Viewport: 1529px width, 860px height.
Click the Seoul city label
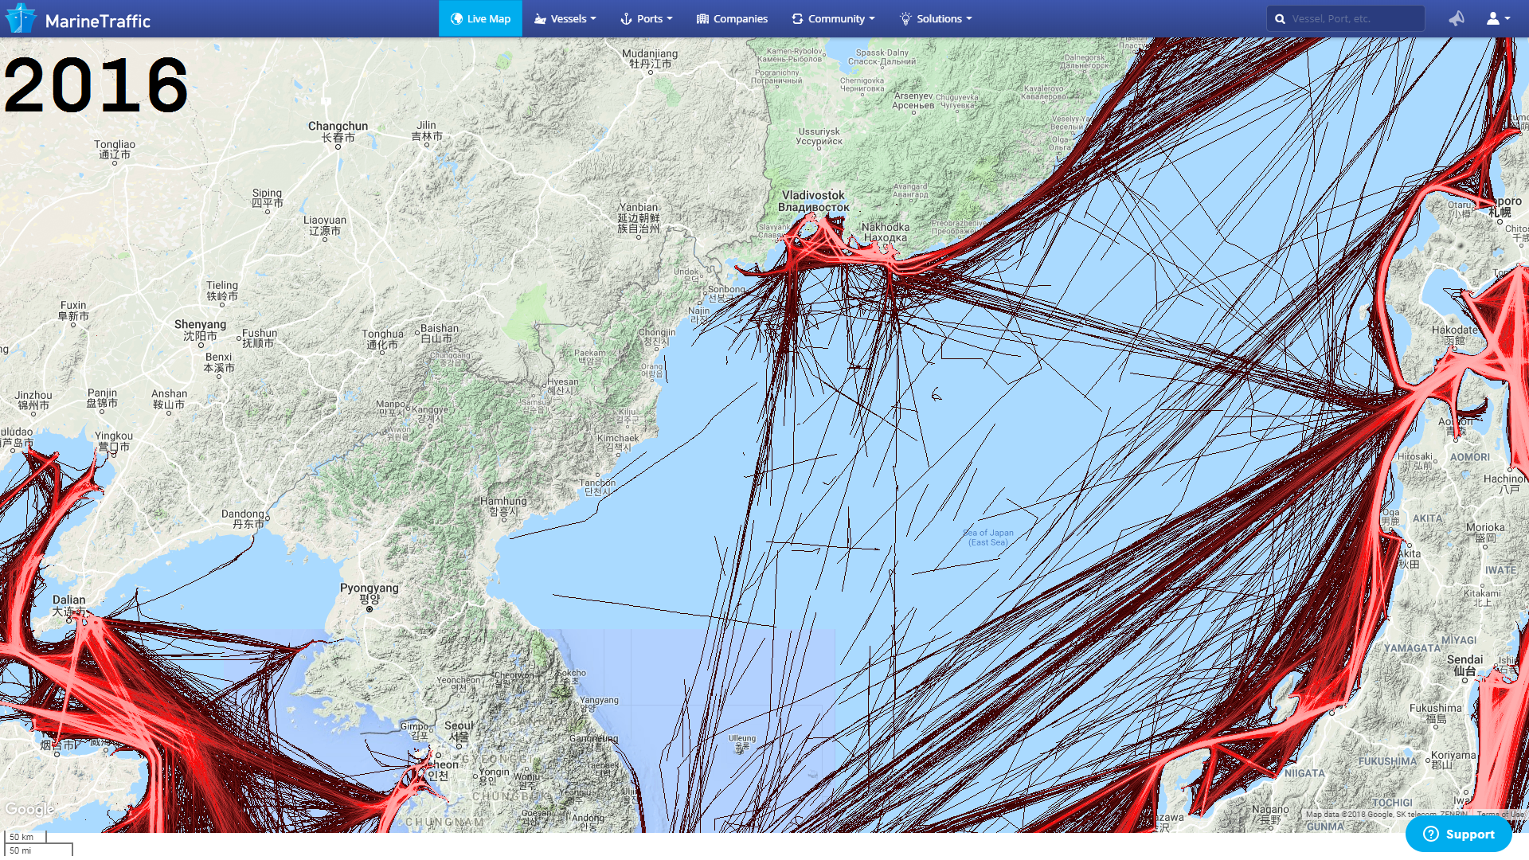click(459, 731)
